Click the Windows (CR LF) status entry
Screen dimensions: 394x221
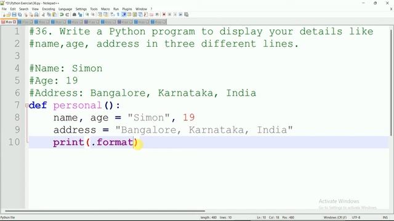click(x=335, y=217)
